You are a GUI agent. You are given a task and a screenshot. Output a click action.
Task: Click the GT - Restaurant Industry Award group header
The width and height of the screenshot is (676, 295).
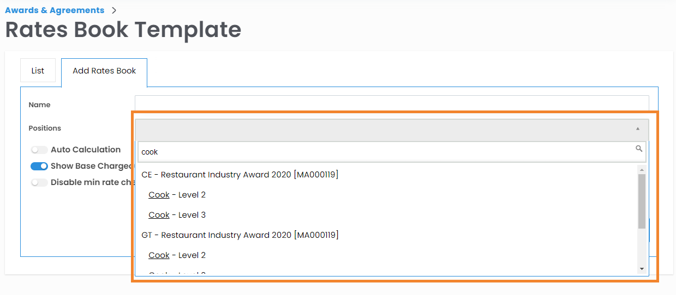coord(240,235)
